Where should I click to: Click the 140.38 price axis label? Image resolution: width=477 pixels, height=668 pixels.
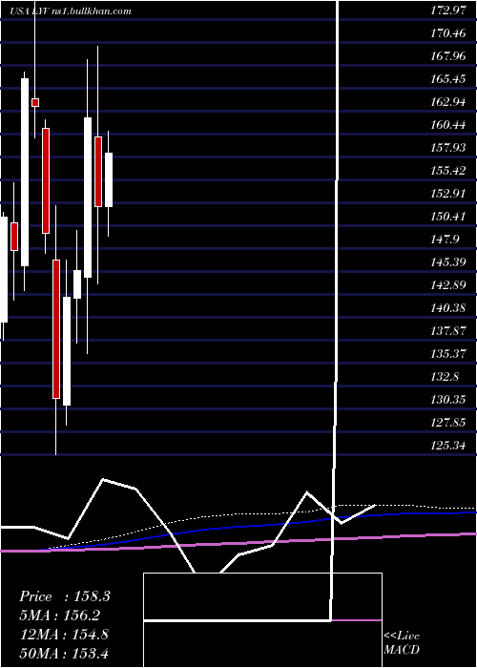click(449, 308)
